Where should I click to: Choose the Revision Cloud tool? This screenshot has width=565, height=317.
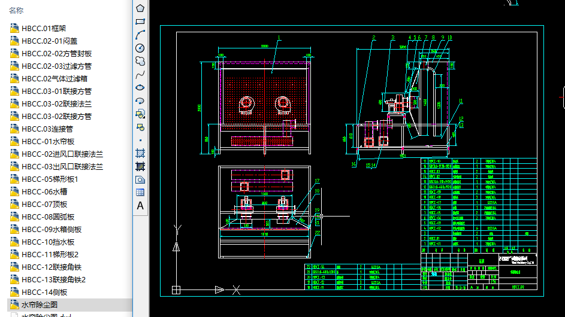tap(140, 61)
